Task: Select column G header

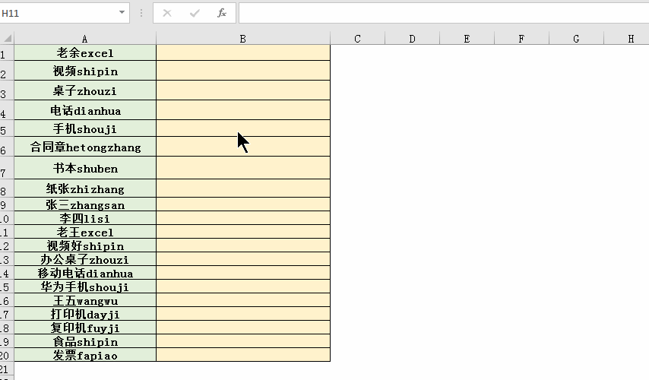Action: [x=576, y=39]
